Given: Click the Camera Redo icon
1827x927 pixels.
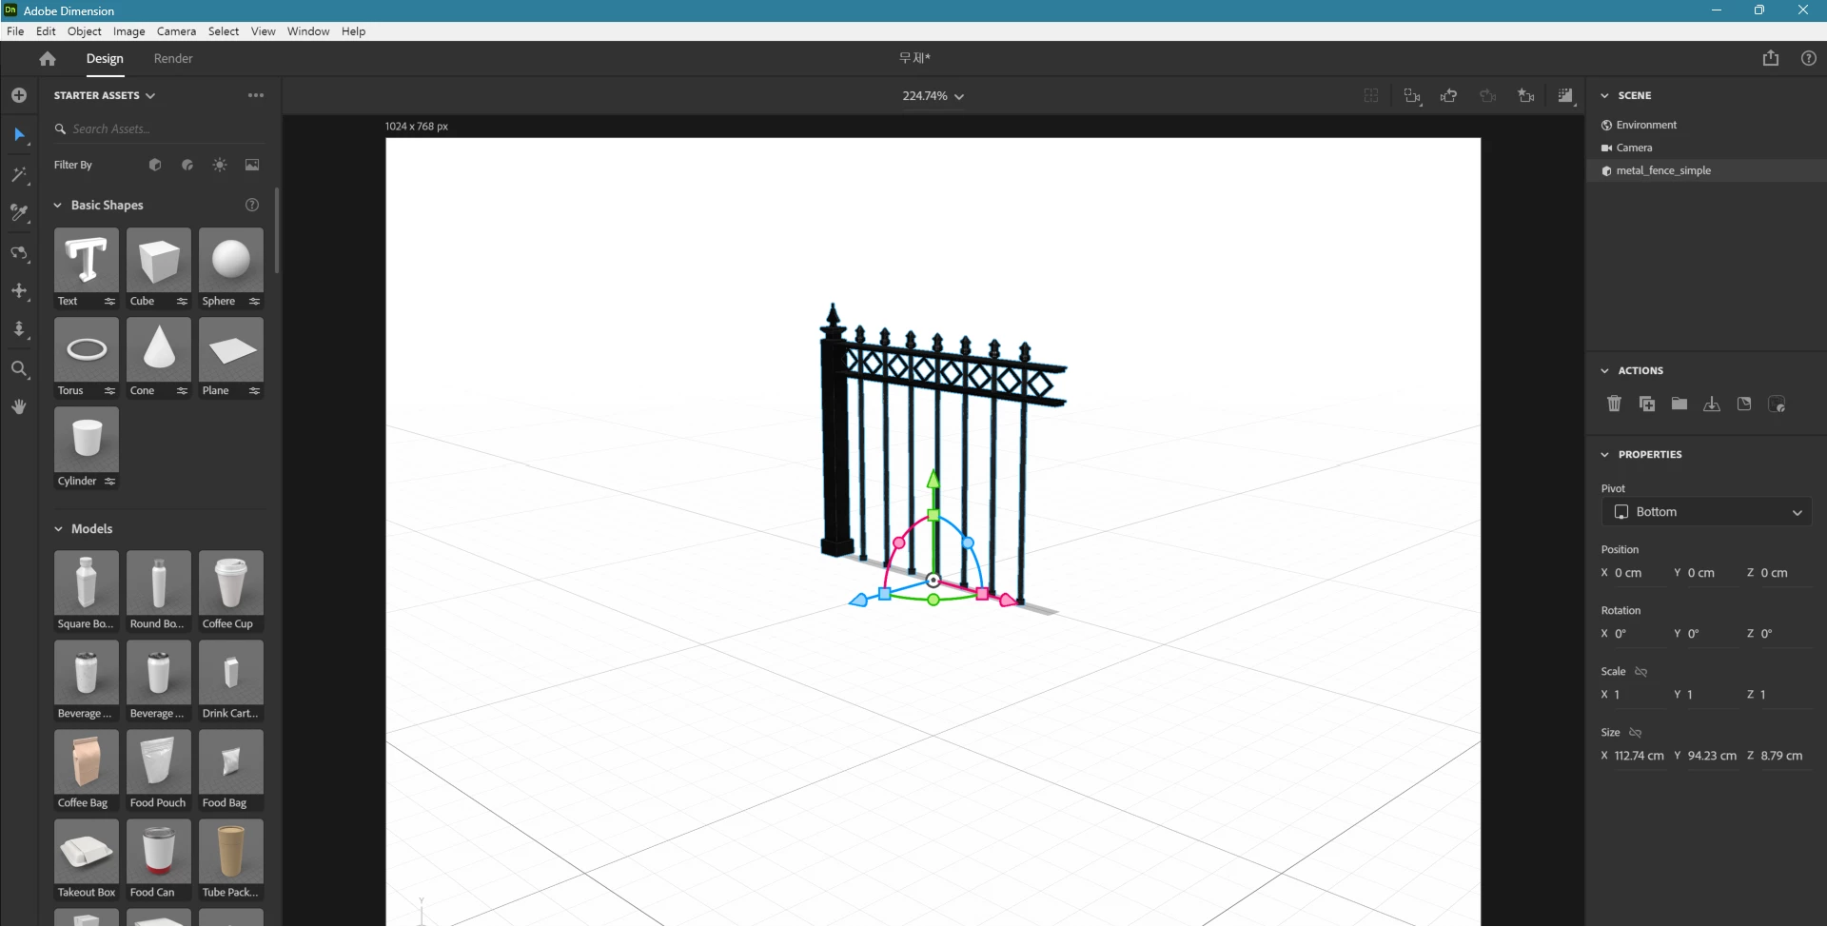Looking at the screenshot, I should [x=1488, y=96].
